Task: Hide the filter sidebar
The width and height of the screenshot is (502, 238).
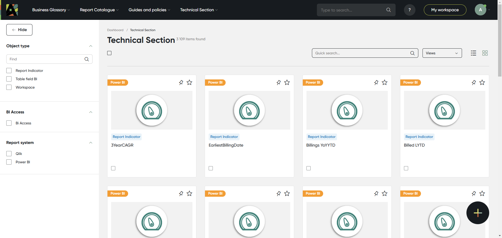Action: (19, 30)
